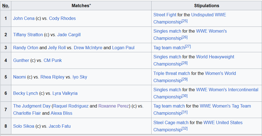The image size is (262, 136).
Task: Open the John Cena link
Action: 24,19
